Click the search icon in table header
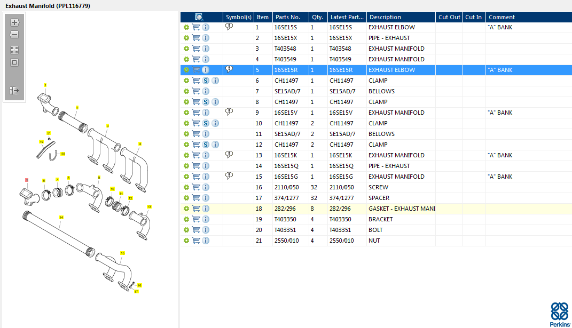572x328 pixels. [199, 17]
